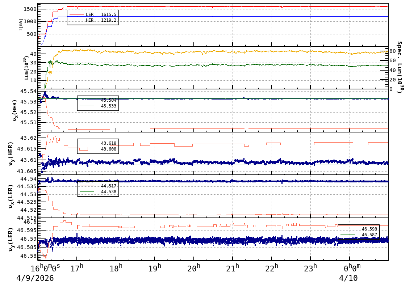
Task: Click the 16h0m0s time tick label
Action: [46, 268]
